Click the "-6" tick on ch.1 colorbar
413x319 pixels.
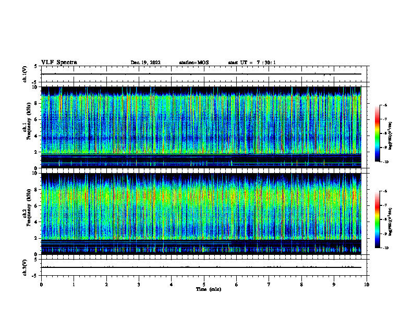[385, 105]
